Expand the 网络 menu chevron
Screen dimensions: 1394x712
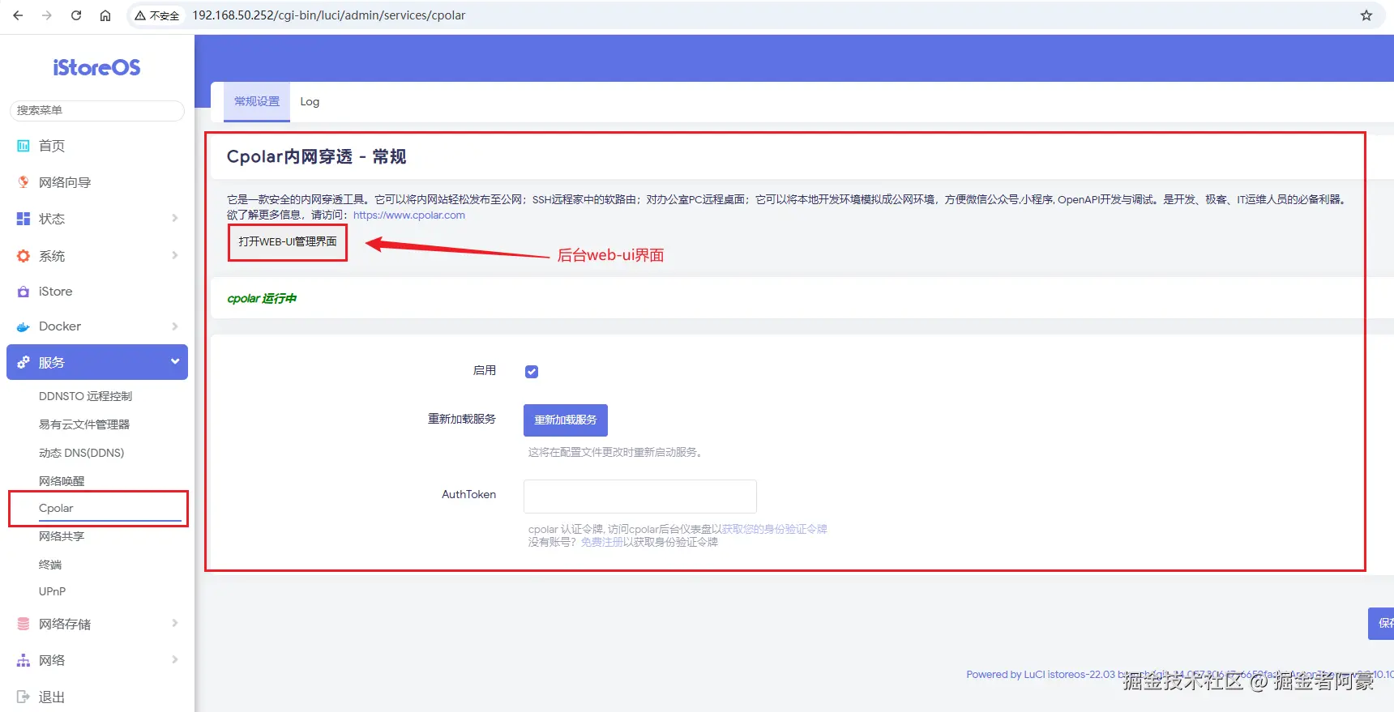pos(175,659)
